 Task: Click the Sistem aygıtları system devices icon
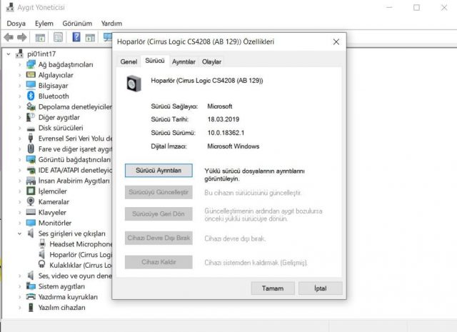click(31, 286)
